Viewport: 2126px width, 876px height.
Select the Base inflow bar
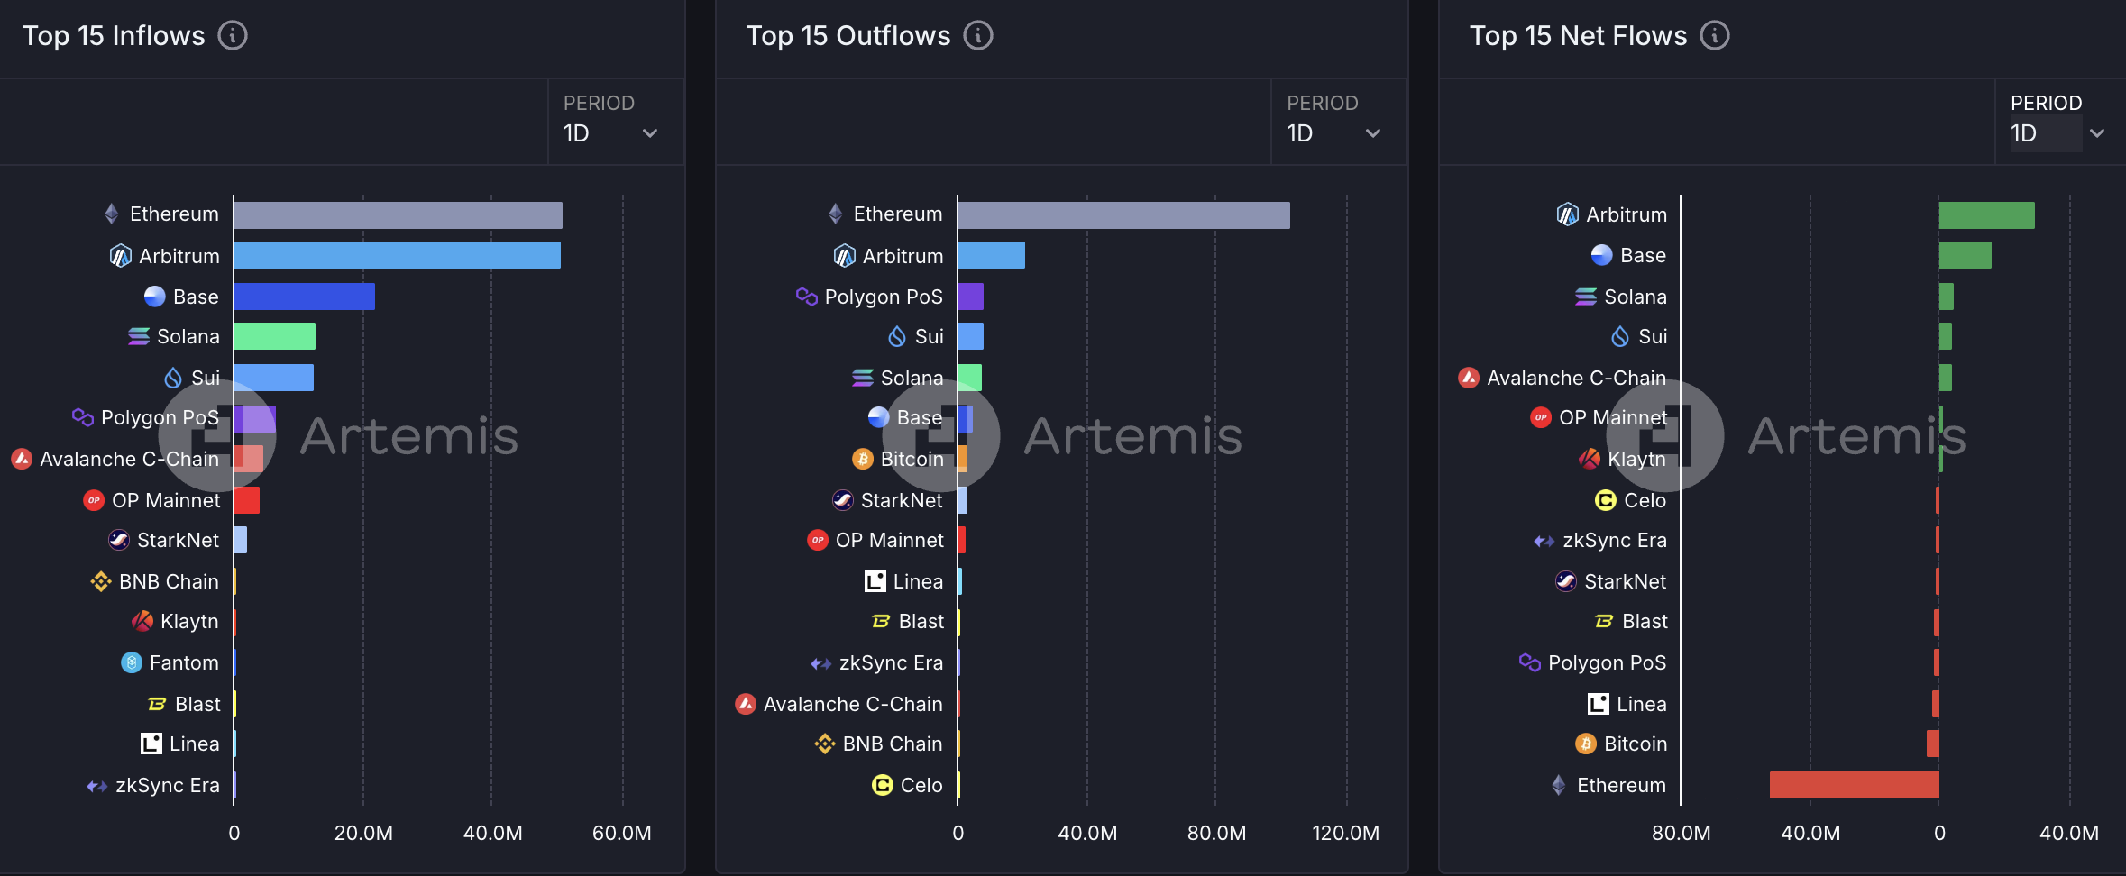(305, 297)
